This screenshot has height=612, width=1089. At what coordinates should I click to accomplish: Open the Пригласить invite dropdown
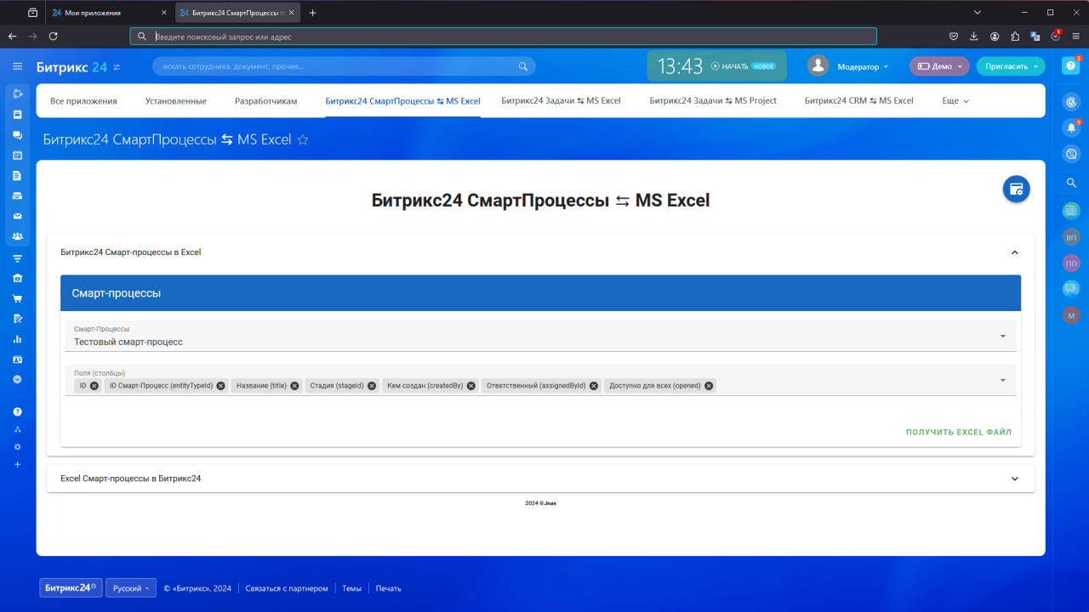[1011, 66]
